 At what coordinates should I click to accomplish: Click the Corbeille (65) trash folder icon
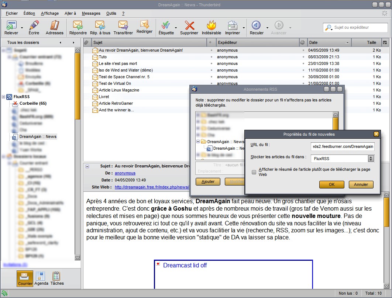pyautogui.click(x=16, y=103)
